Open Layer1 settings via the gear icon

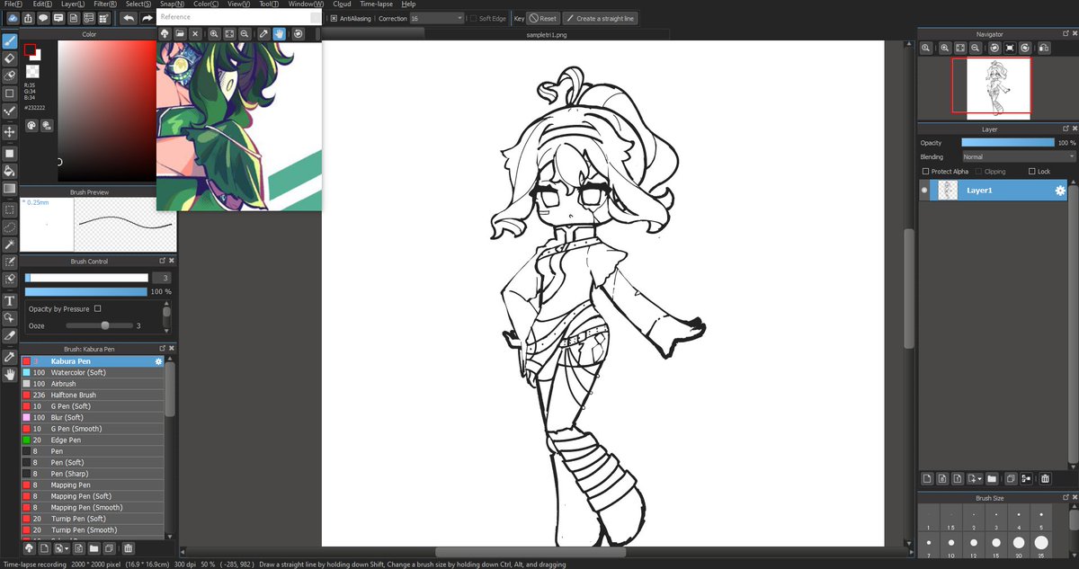[1059, 191]
